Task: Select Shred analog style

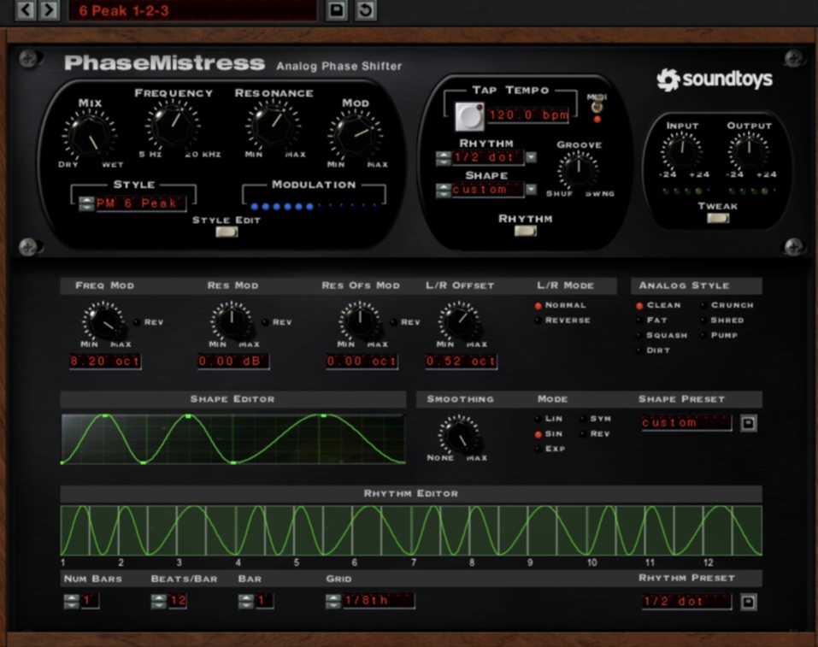Action: (703, 321)
